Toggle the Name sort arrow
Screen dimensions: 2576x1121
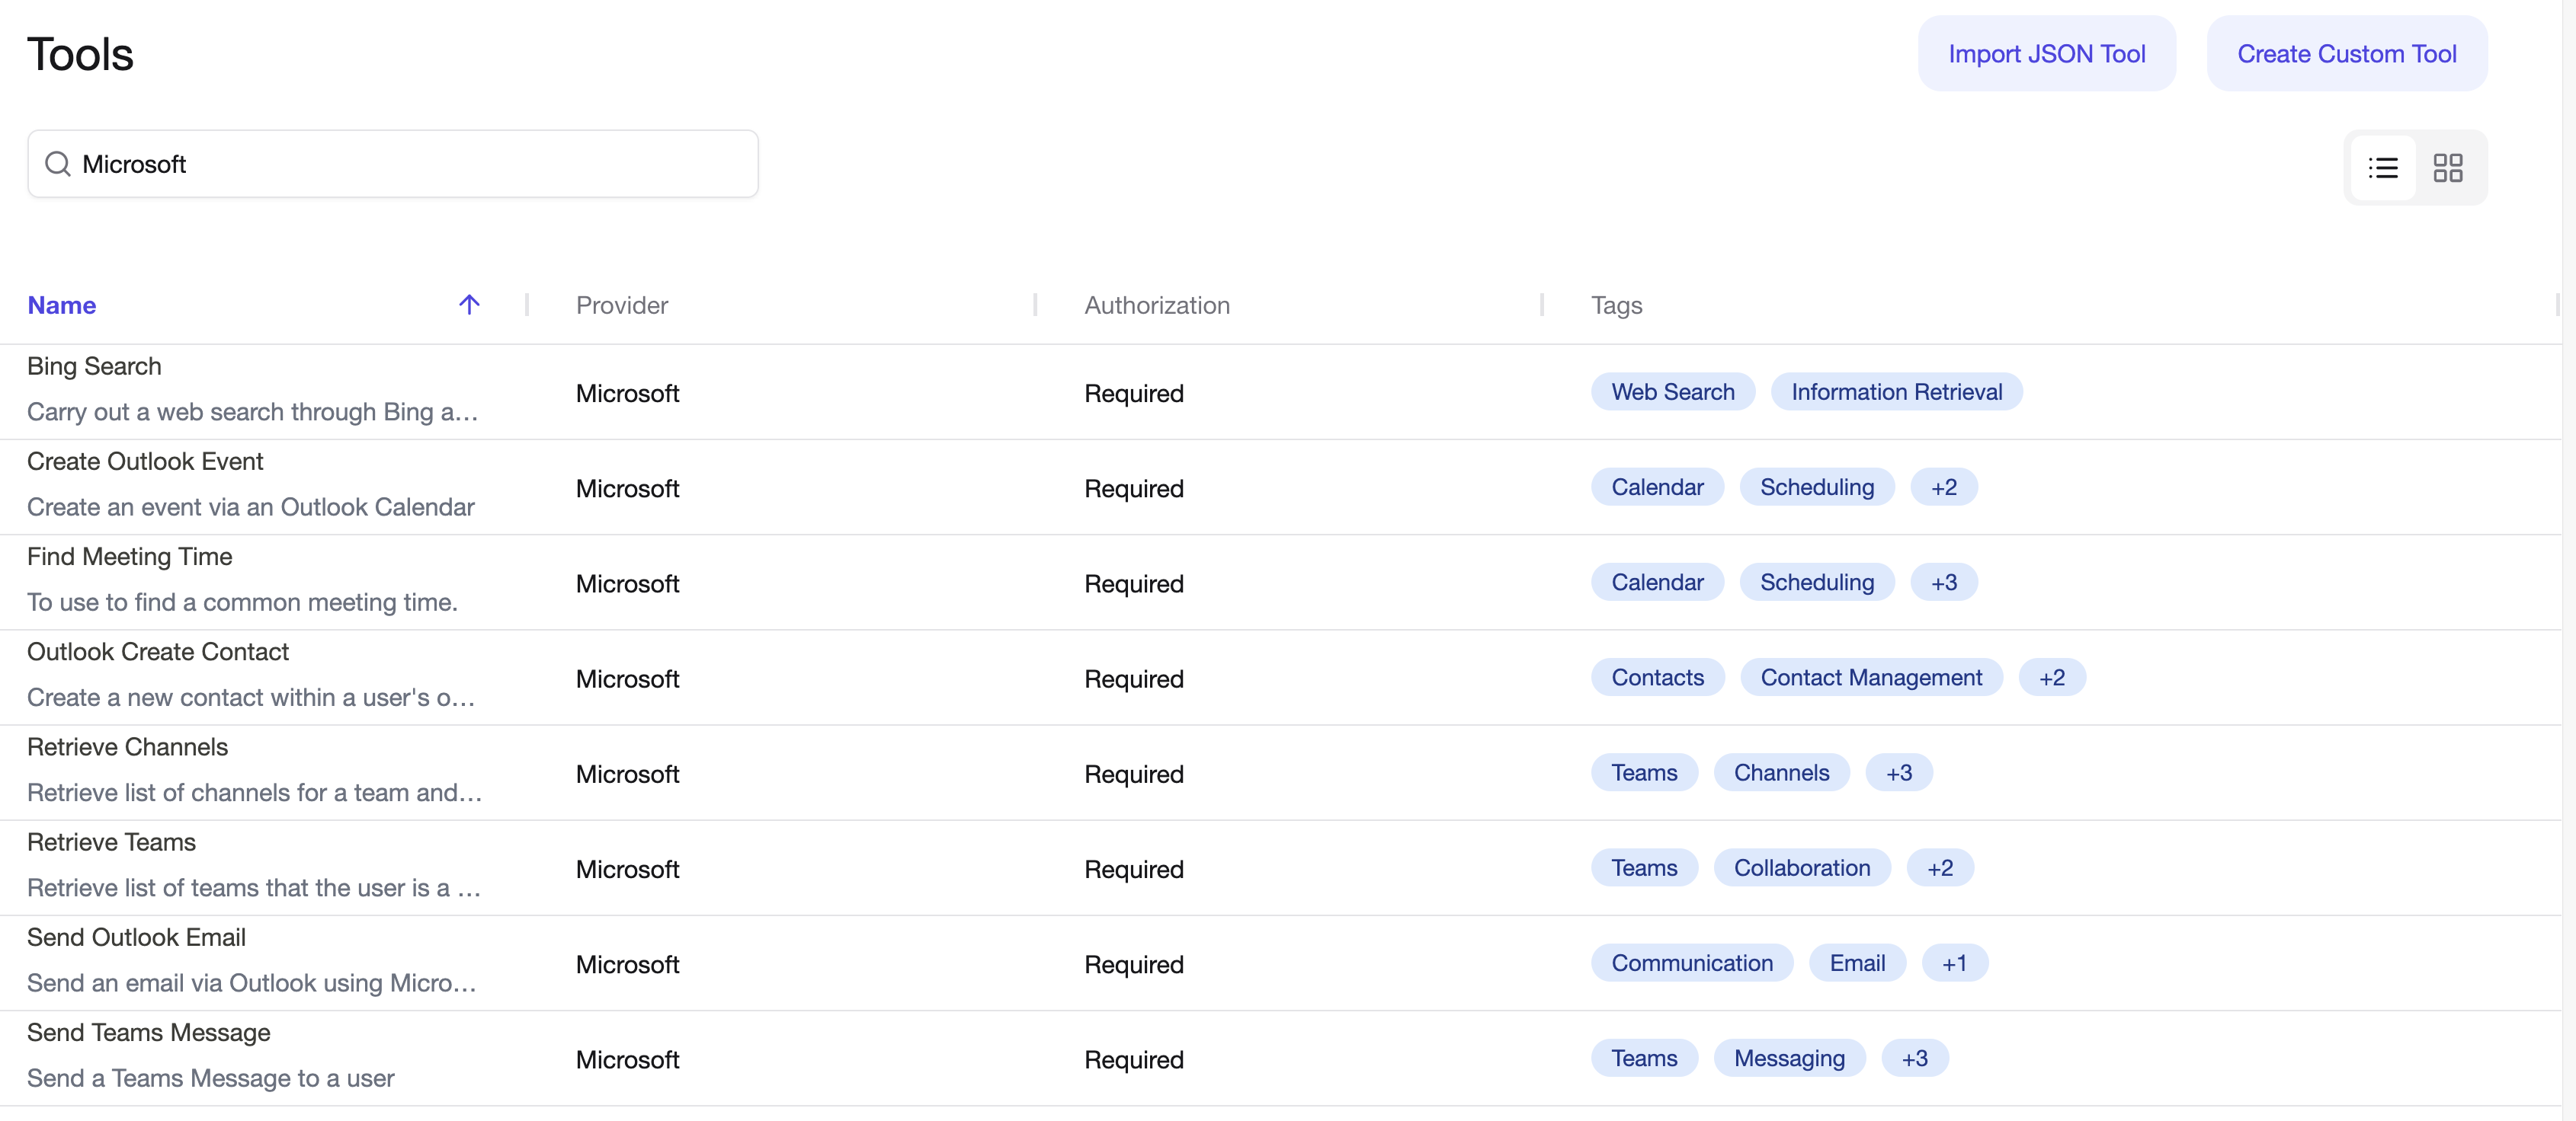point(469,305)
